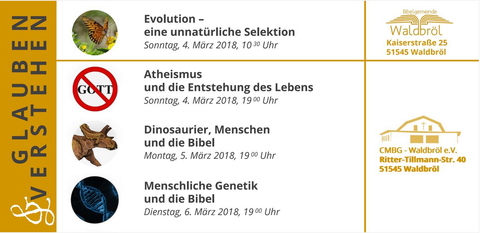Click the white ornamental swirl symbol
Image resolution: width=480 pixels, height=233 pixels.
31,210
